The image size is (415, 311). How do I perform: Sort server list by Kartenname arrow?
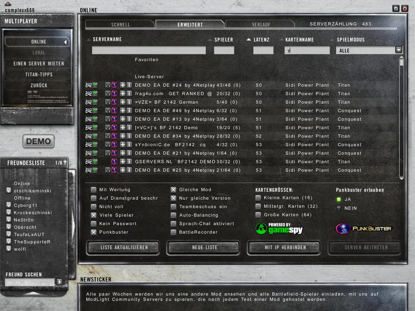[x=282, y=40]
